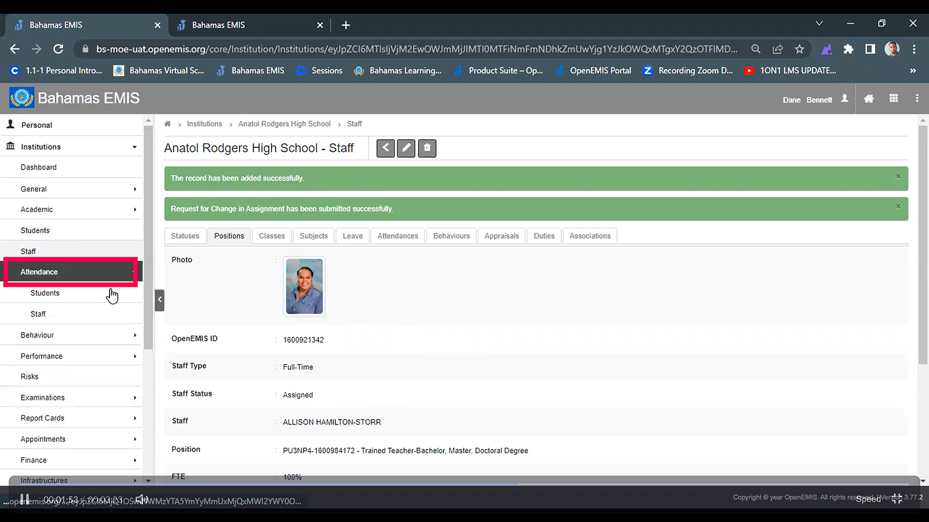Collapse the sidebar with arrow handle

pyautogui.click(x=159, y=300)
